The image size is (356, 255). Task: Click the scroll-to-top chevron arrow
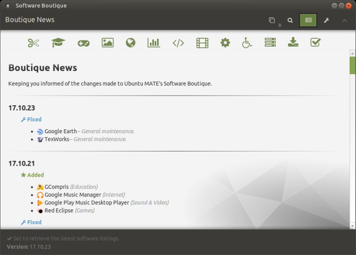pos(344,20)
